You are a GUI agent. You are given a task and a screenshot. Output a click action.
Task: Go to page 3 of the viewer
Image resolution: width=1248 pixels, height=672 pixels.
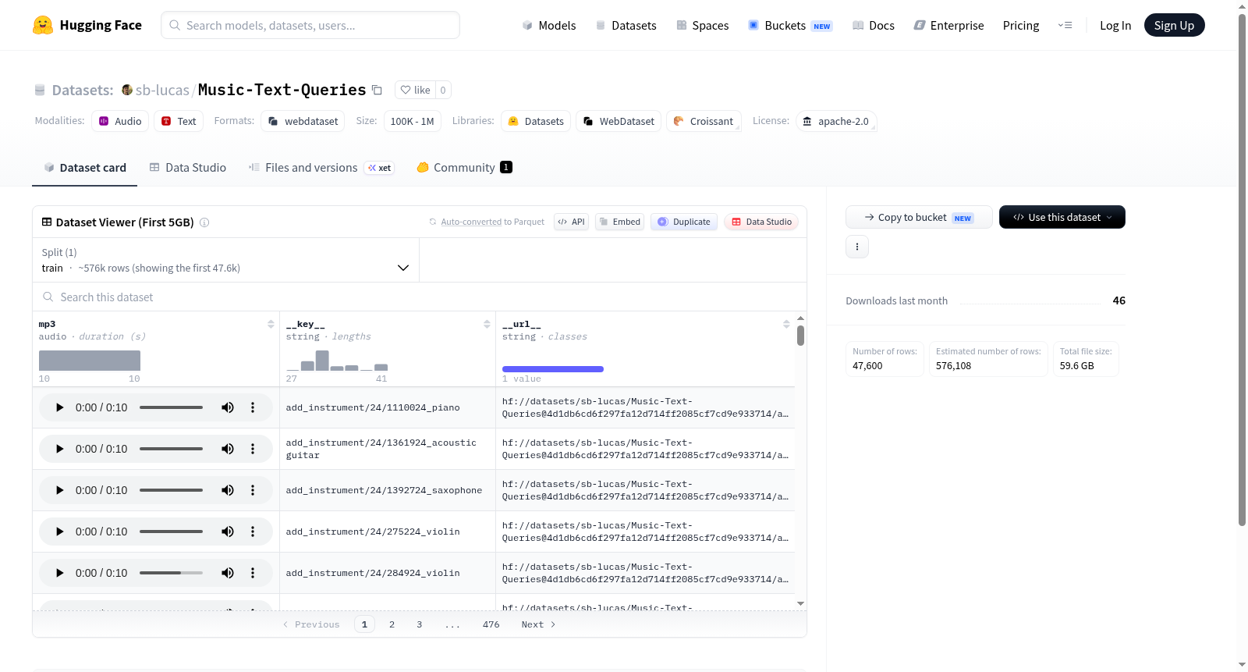coord(420,624)
